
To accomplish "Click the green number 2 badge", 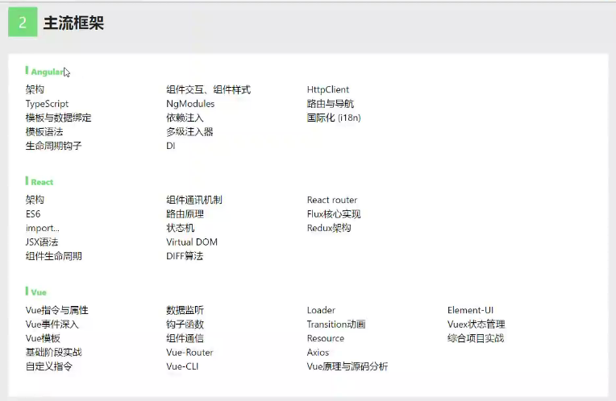I will coord(23,22).
